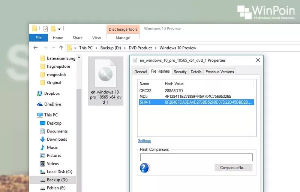Go forward with the forward arrow
300x192 pixels.
click(x=45, y=48)
